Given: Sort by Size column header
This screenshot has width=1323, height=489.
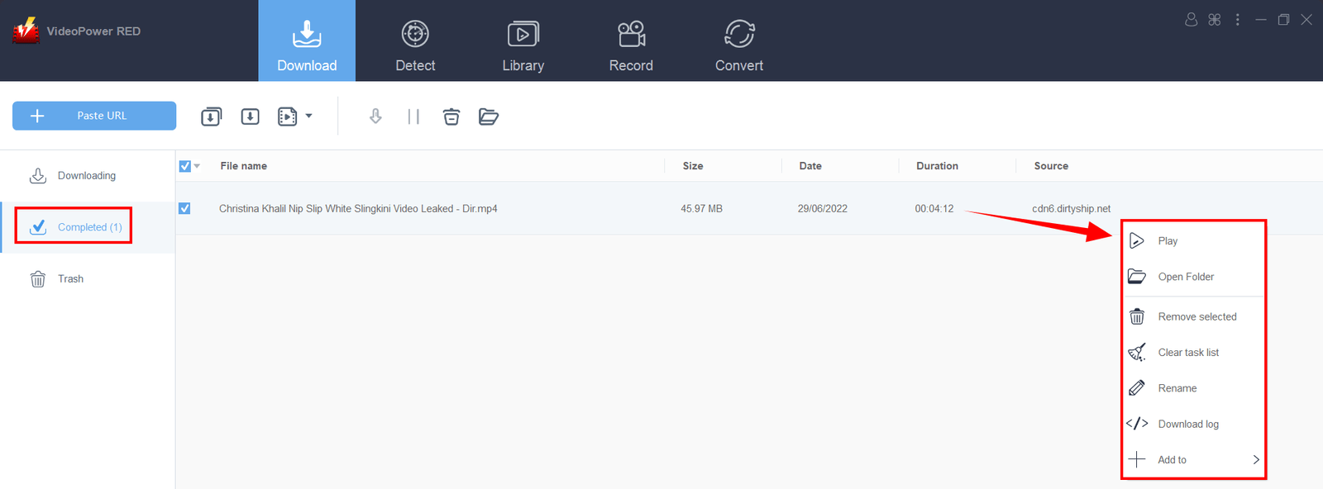Looking at the screenshot, I should pyautogui.click(x=693, y=166).
